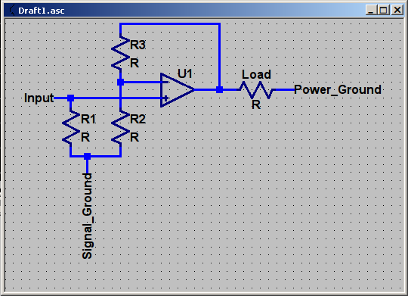
Task: Click the R2 reference designator text
Action: (138, 119)
